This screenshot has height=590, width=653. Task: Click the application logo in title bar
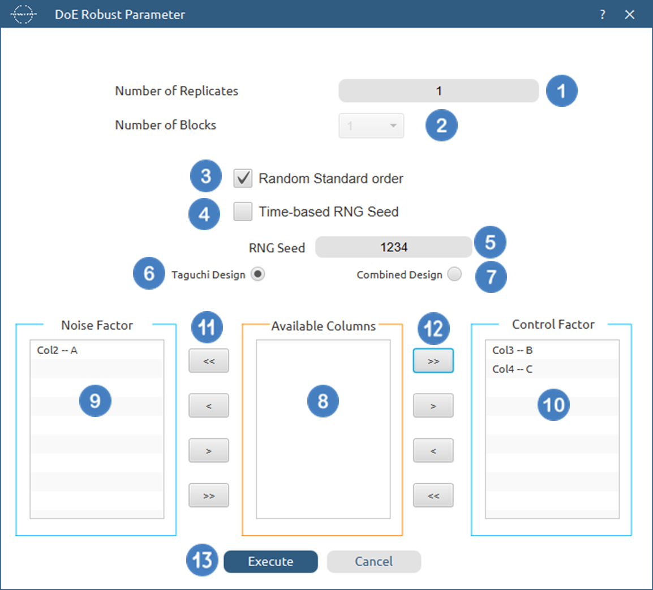tap(24, 15)
